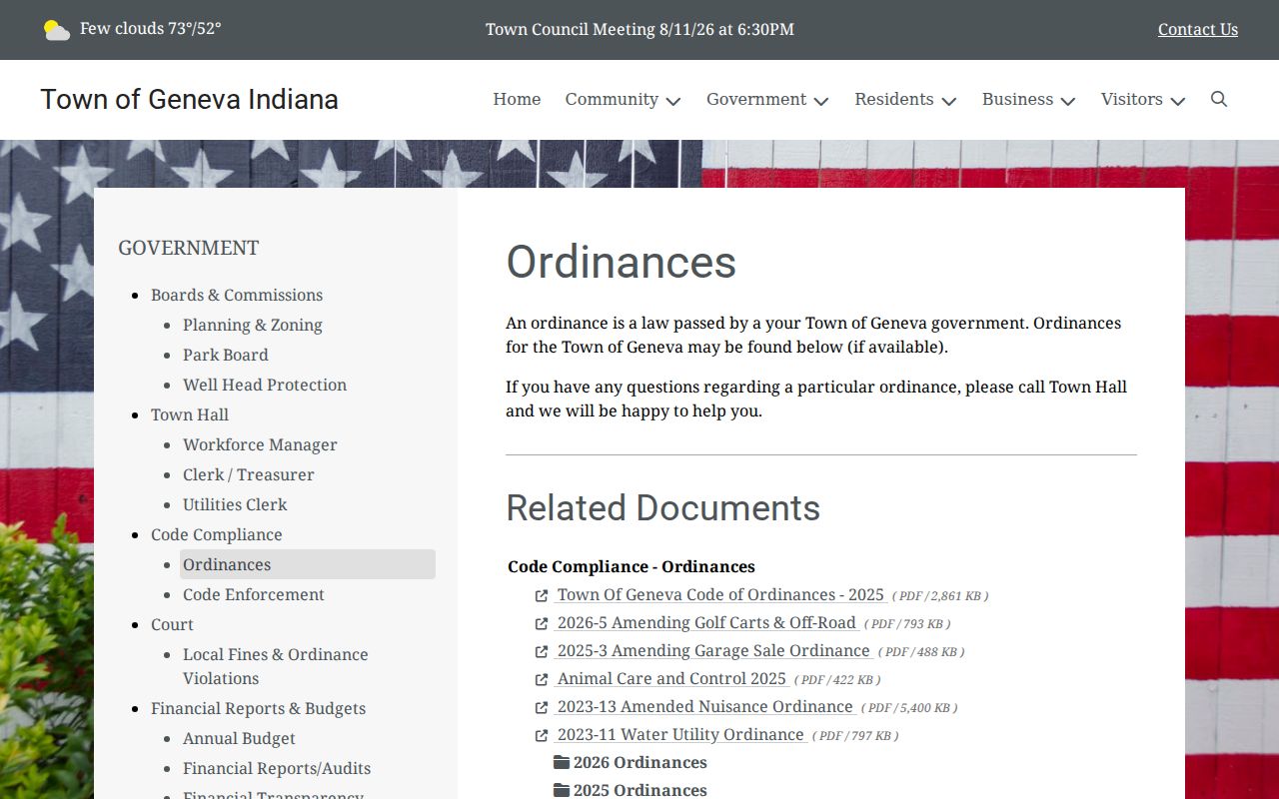This screenshot has height=799, width=1279.
Task: Open Financial Reports & Budgets sidebar link
Action: pyautogui.click(x=258, y=708)
